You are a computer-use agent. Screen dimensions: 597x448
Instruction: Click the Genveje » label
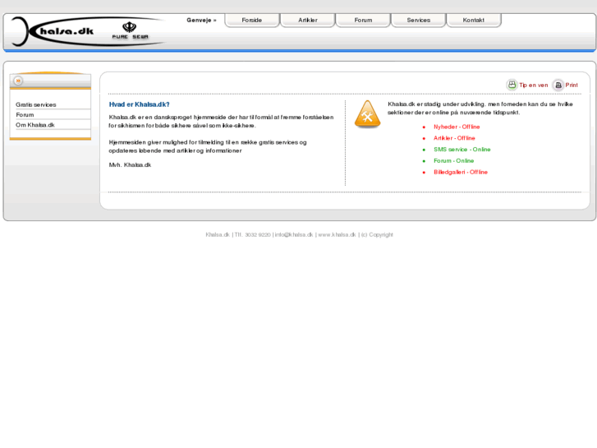click(x=201, y=21)
